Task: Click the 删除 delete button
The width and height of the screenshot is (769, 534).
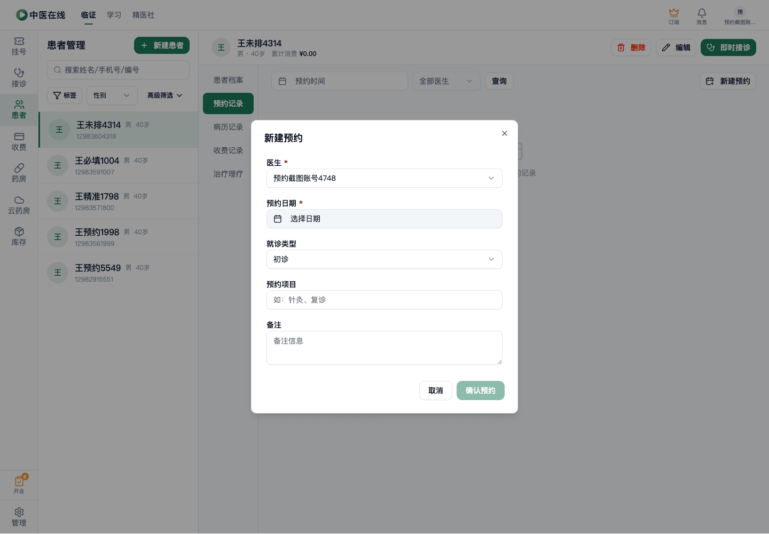Action: [x=631, y=47]
